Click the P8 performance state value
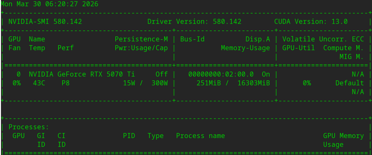 pyautogui.click(x=65, y=83)
